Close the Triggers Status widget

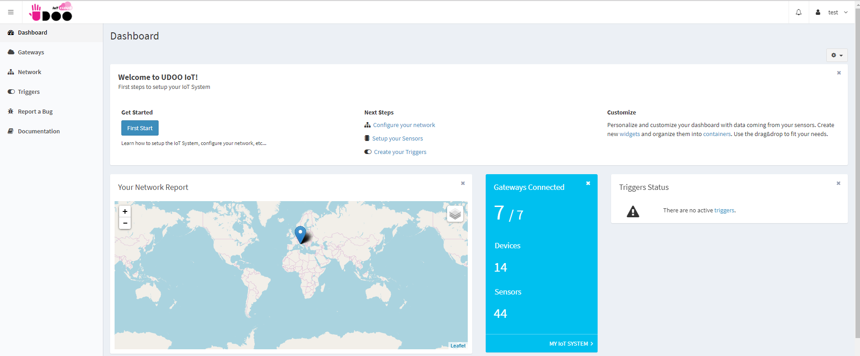click(x=838, y=183)
